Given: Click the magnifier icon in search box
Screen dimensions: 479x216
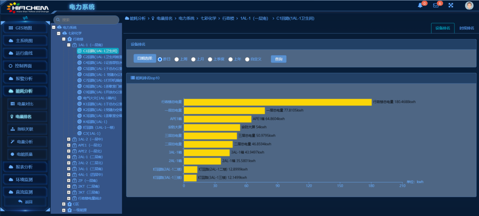Looking at the screenshot, I should click(x=58, y=20).
